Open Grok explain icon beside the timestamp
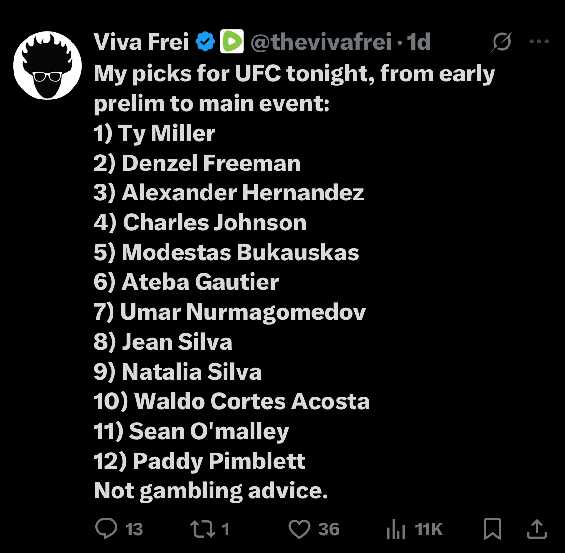 502,43
